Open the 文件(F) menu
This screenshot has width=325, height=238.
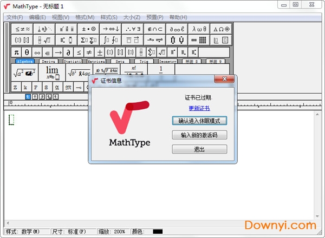click(15, 17)
